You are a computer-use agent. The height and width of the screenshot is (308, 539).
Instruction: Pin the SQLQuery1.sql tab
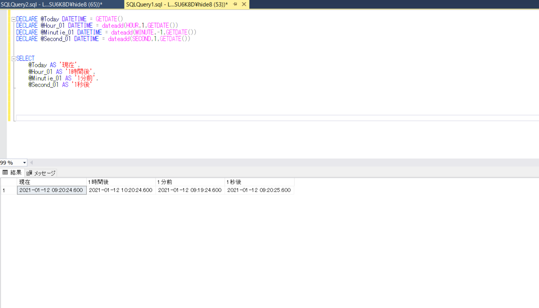(235, 4)
